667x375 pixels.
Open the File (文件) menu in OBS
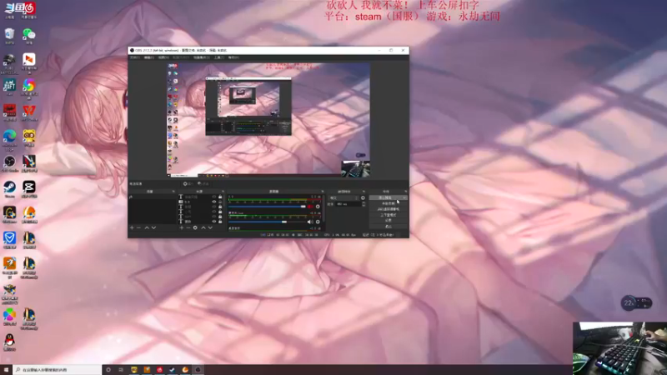tap(135, 57)
